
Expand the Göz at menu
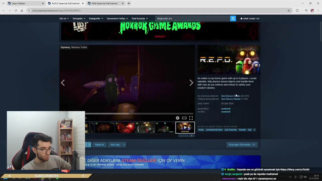pos(64,18)
